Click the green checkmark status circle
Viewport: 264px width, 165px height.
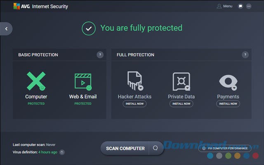(x=89, y=28)
